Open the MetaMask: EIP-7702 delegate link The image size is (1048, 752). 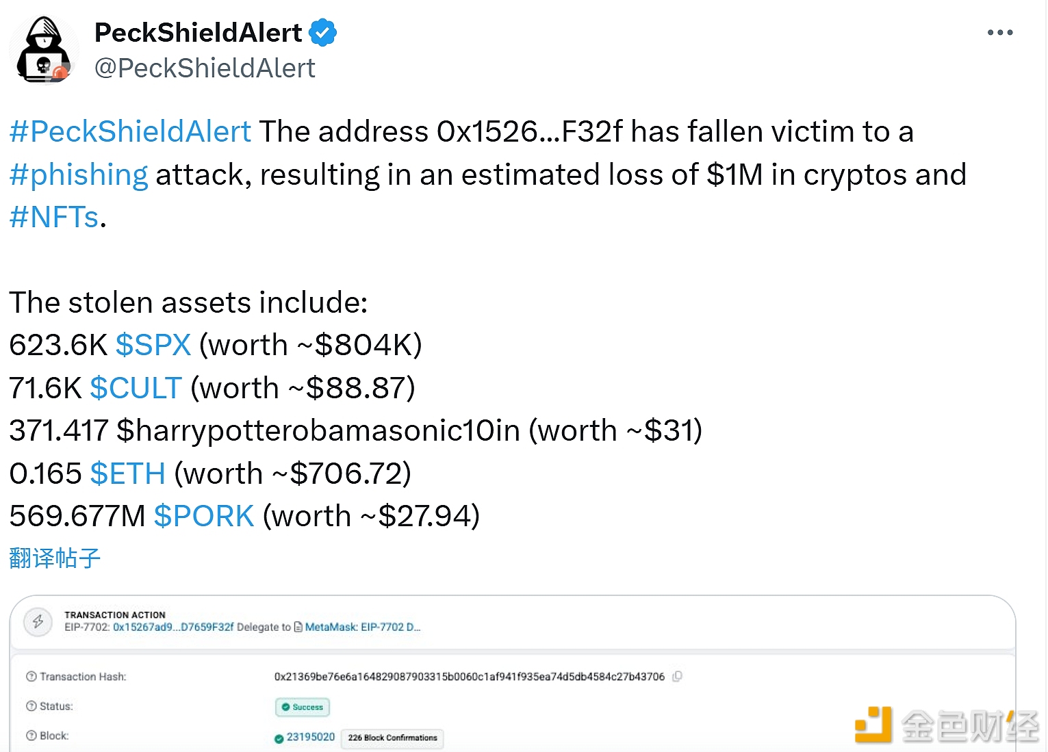(362, 627)
